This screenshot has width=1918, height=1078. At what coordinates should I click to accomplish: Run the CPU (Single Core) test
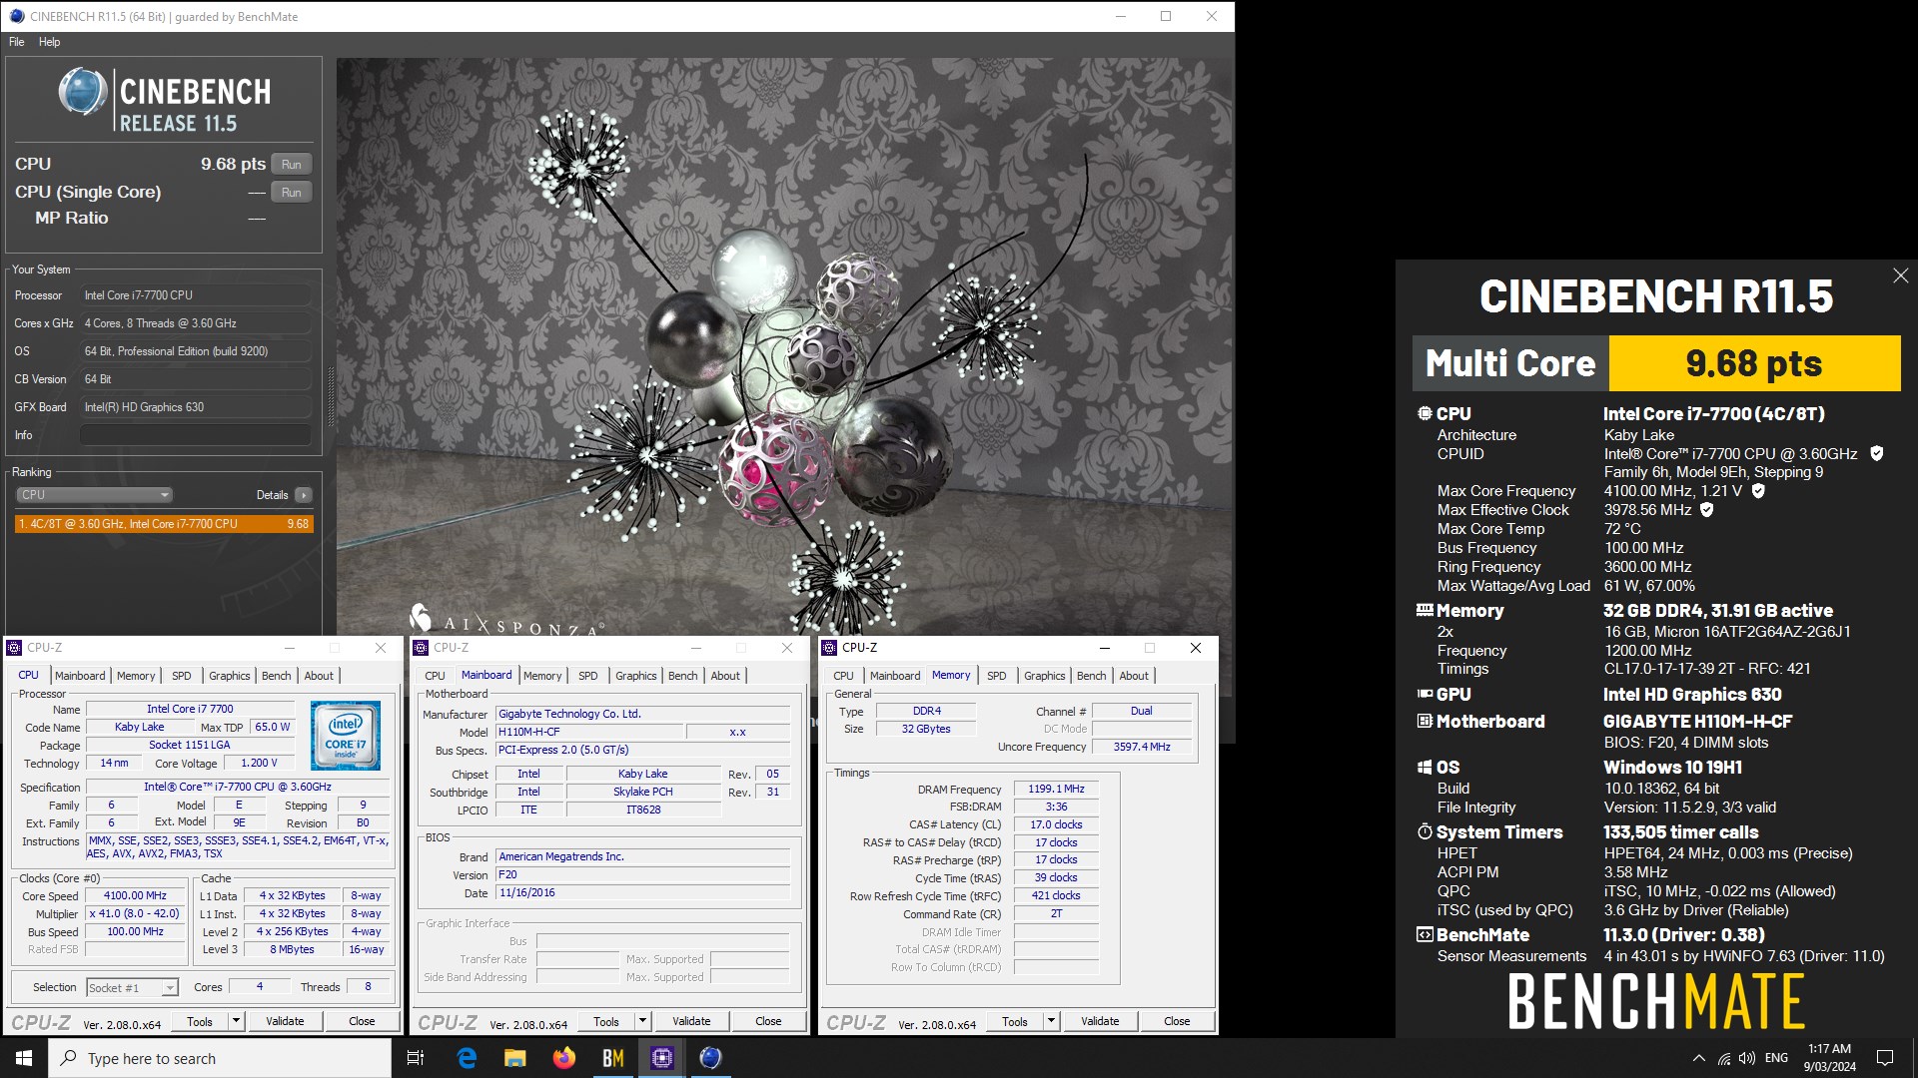[291, 193]
